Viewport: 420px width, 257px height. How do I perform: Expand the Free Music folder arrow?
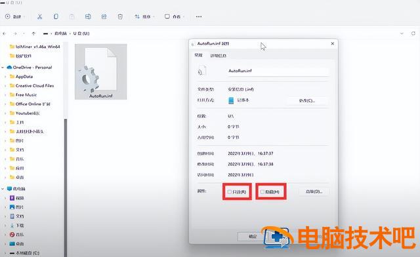tap(5, 95)
